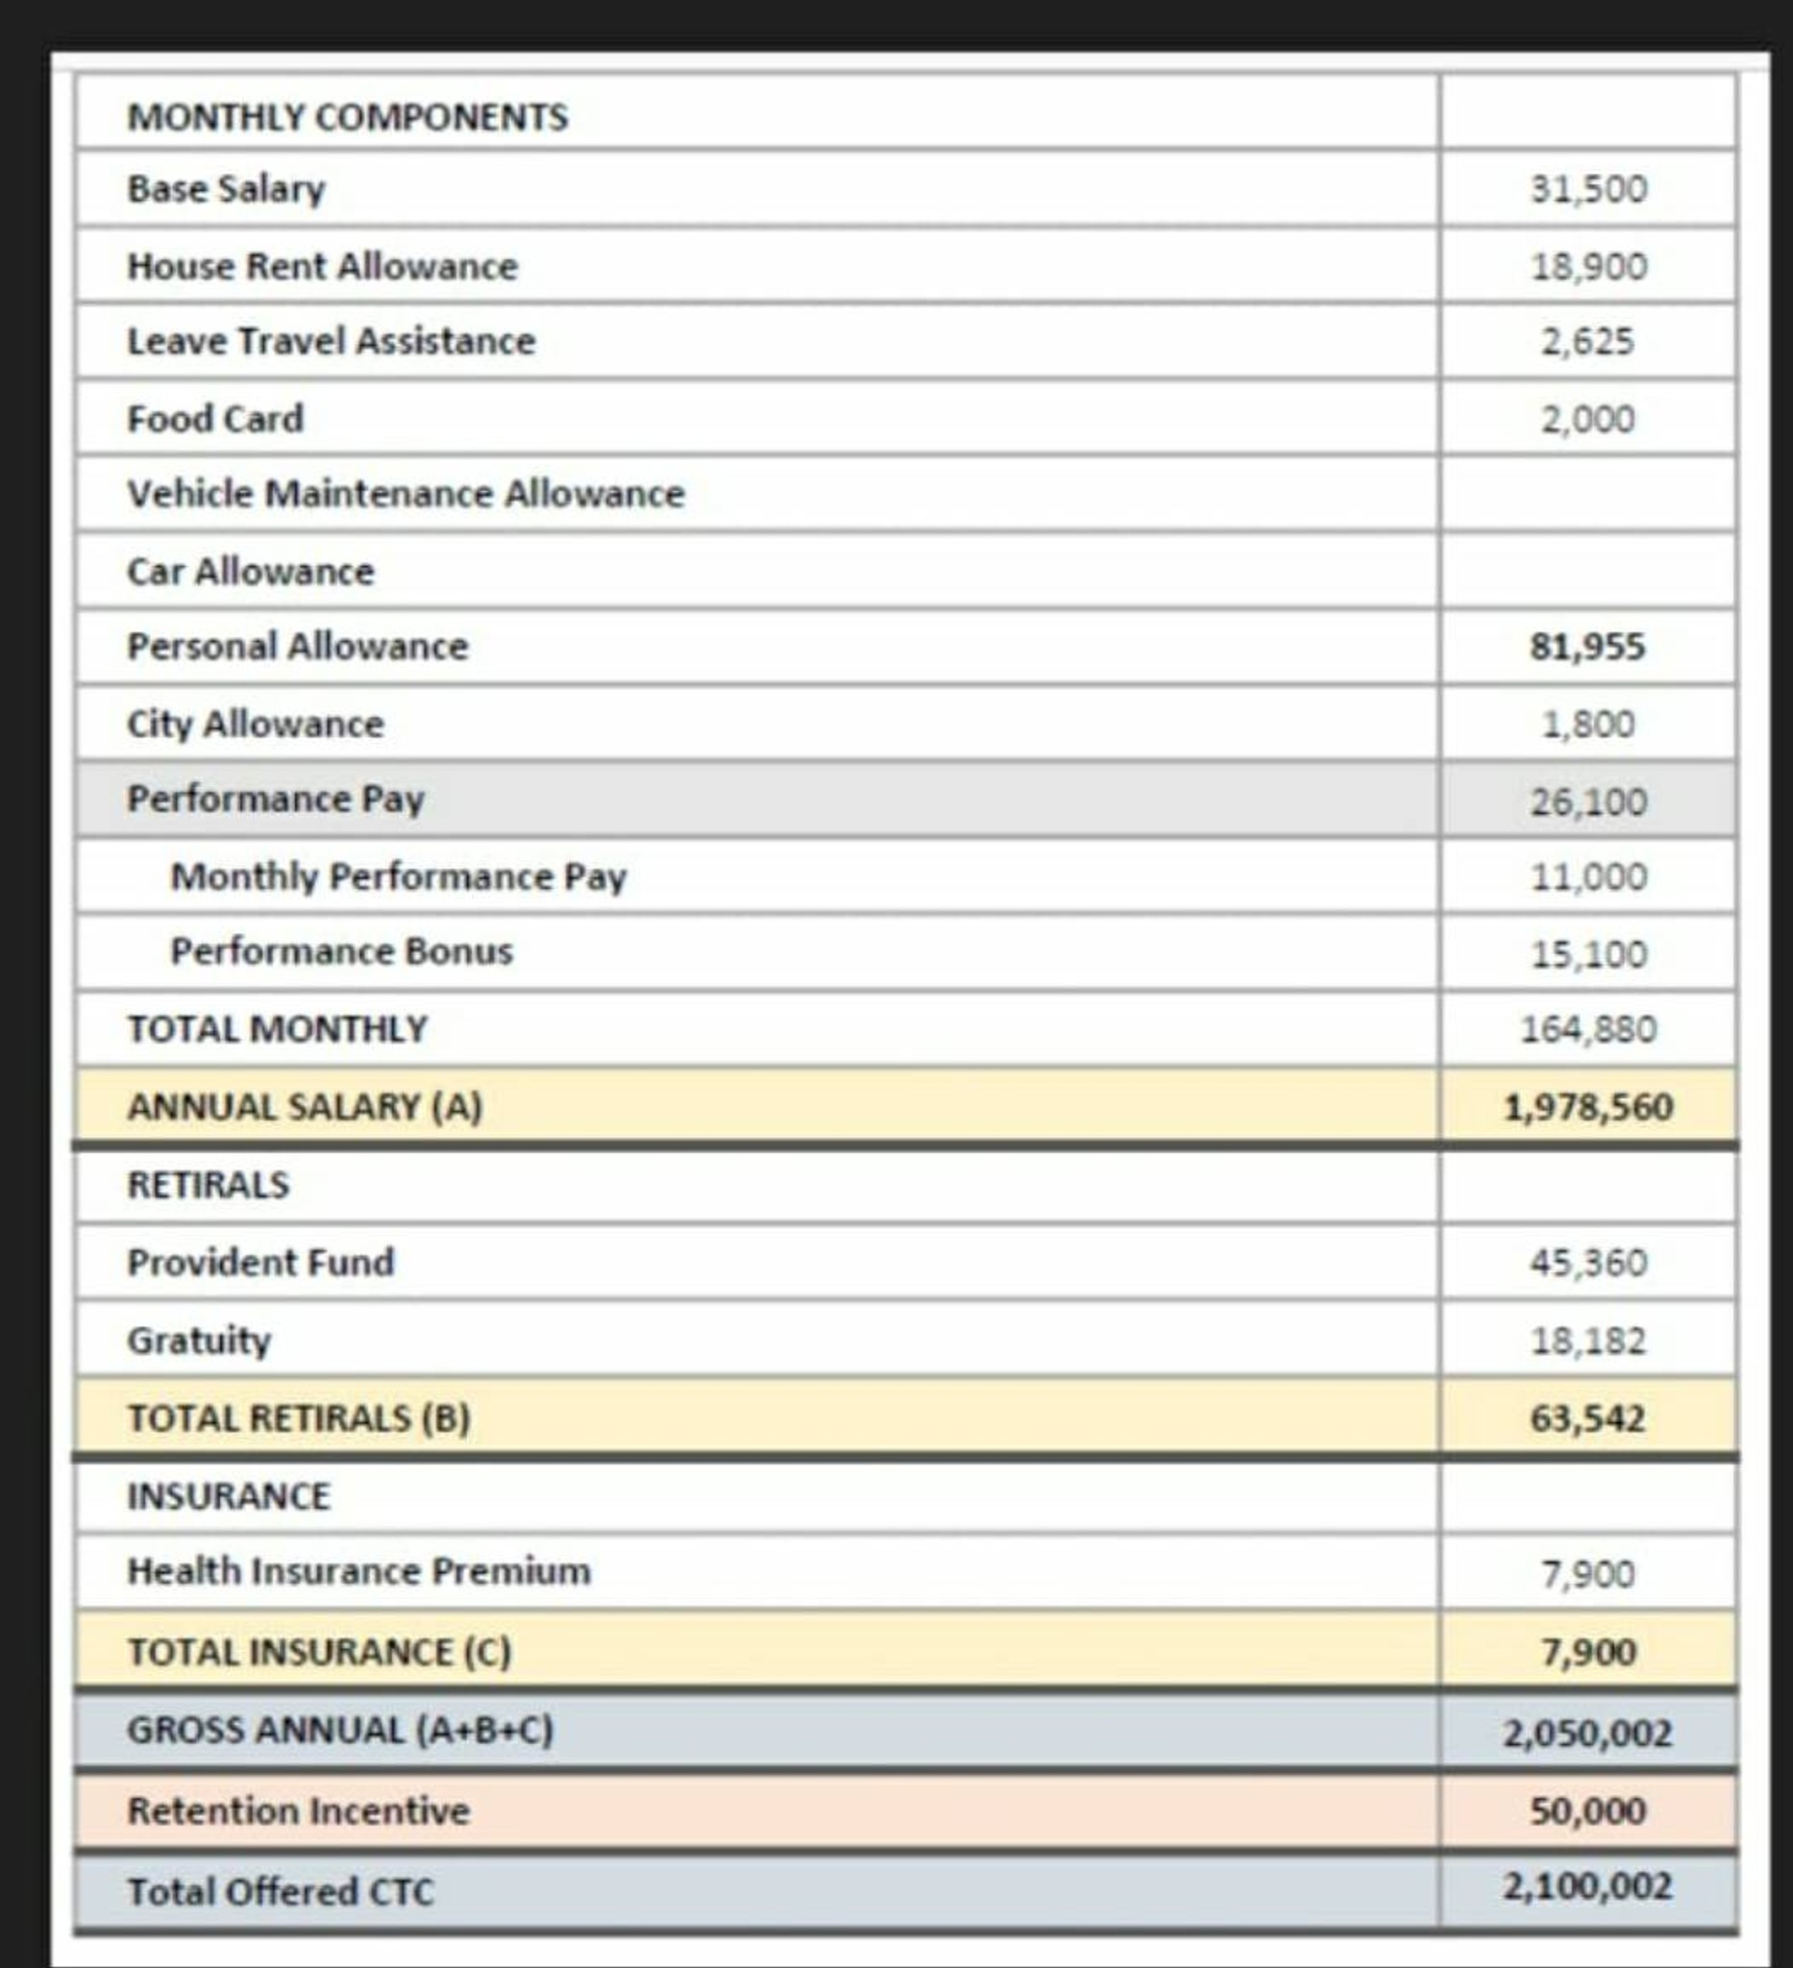Screen dimensions: 1793x1968
Task: Click the Total Offered CTC value 2,100,002
Action: 1588,1886
